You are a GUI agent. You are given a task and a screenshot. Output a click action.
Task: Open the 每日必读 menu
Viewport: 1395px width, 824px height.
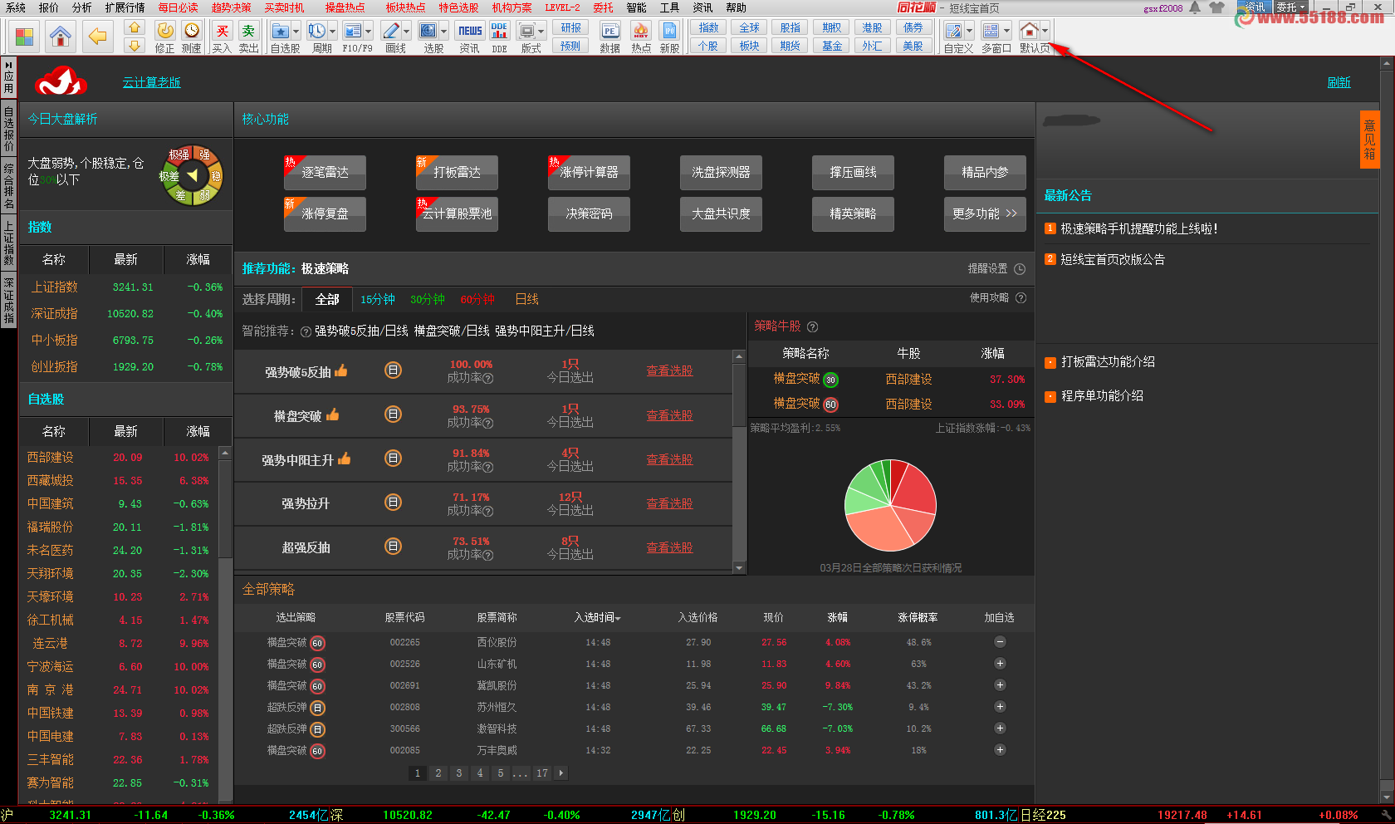(178, 7)
